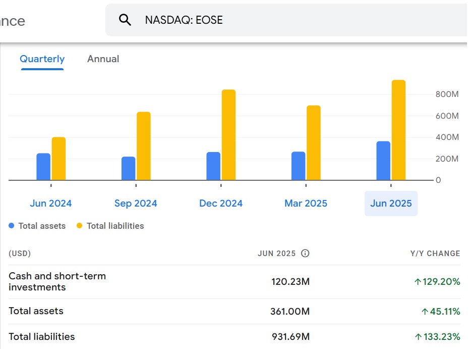Click the Jun 2024 total assets bar
Screen dimensions: 469x349
[x=43, y=167]
